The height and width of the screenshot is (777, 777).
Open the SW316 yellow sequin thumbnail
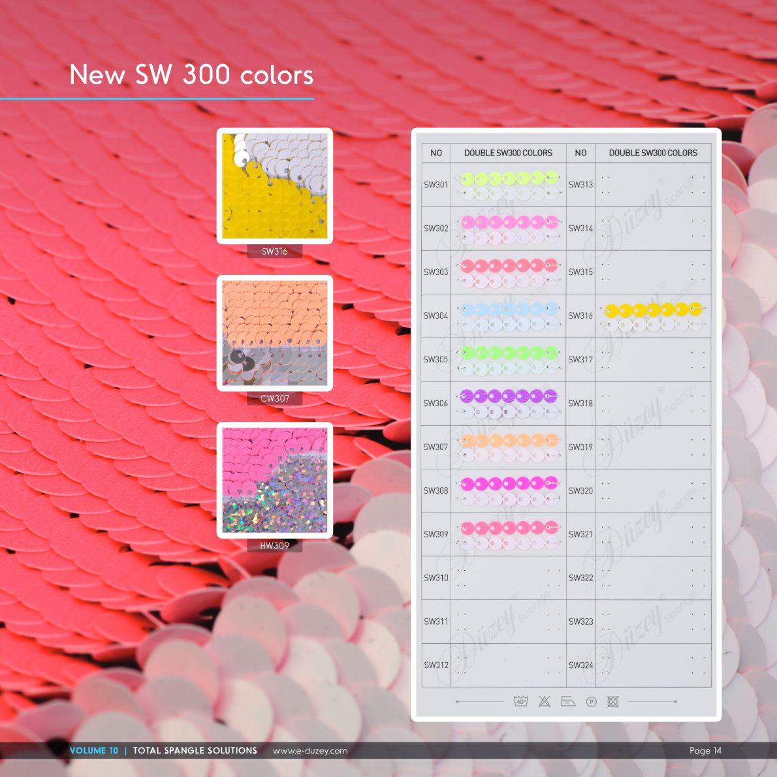(274, 186)
